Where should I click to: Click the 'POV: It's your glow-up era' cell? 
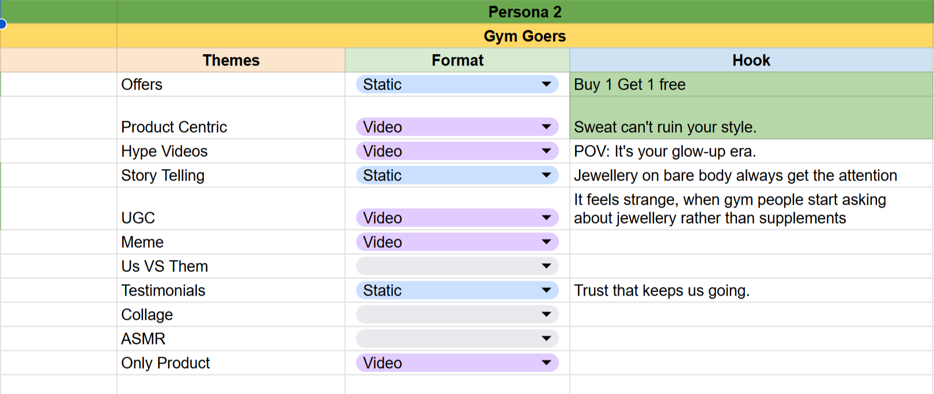[x=751, y=151]
